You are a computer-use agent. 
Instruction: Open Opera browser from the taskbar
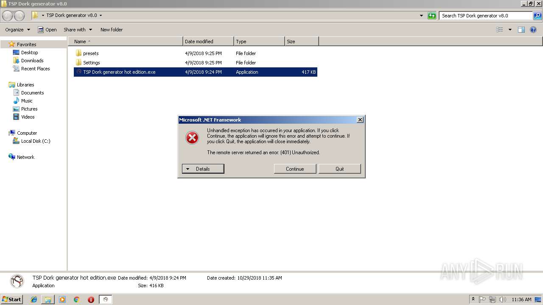(x=91, y=299)
